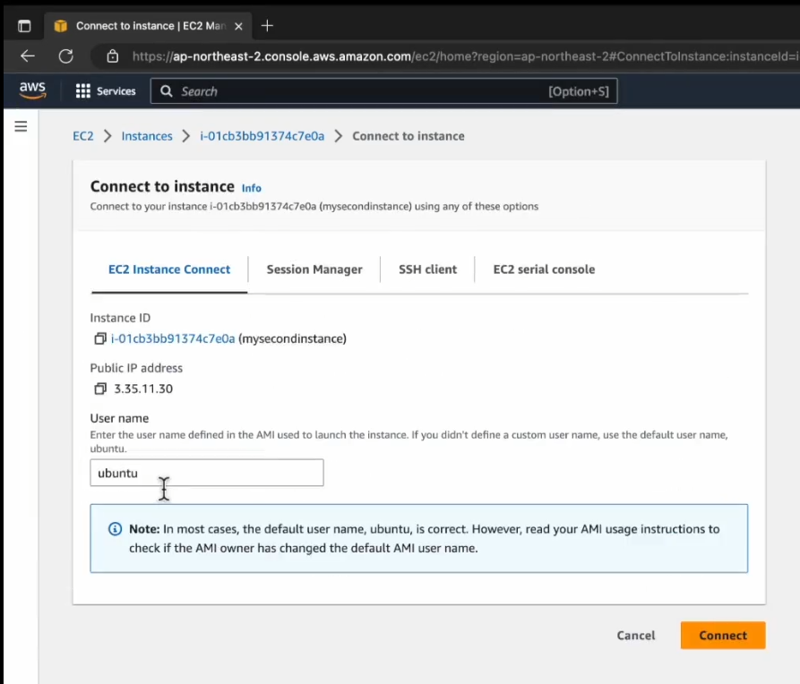Click the AWS logo home icon
This screenshot has height=684, width=800.
pyautogui.click(x=32, y=90)
